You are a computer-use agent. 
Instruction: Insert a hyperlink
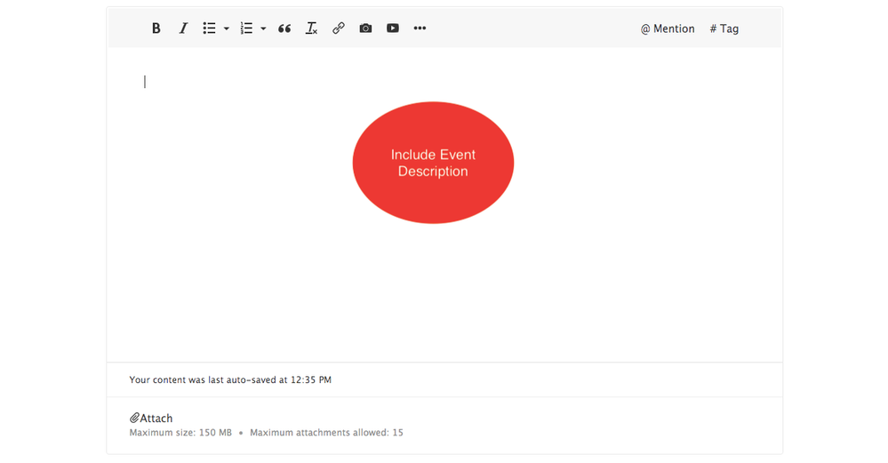coord(339,28)
